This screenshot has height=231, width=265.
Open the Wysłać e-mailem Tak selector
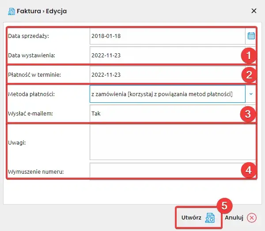tap(167, 113)
